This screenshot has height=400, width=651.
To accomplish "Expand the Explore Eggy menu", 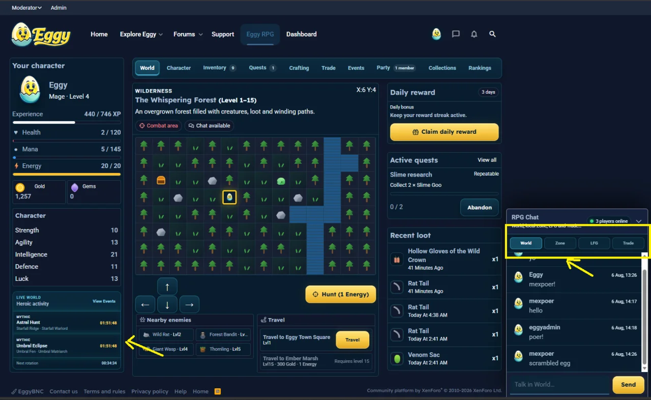I will 141,34.
